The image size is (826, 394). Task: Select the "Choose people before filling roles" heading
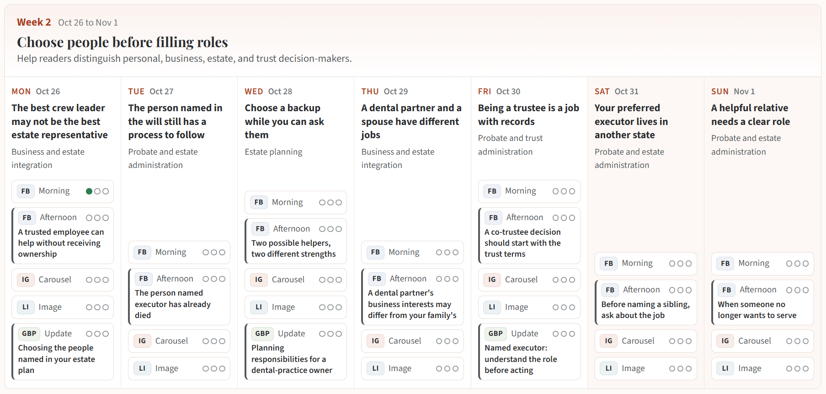123,42
